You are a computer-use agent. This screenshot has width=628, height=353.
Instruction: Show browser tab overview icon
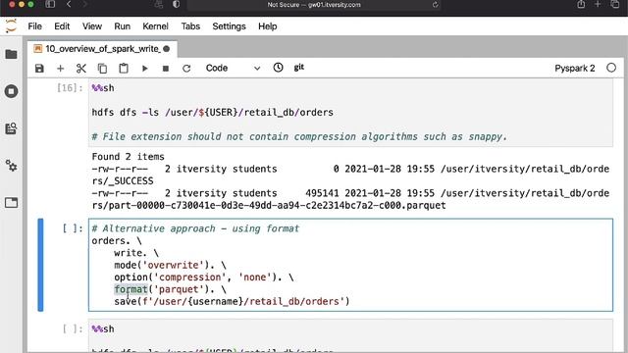615,4
